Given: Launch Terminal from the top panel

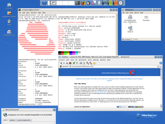Looking at the screenshot, I should point(78,3).
